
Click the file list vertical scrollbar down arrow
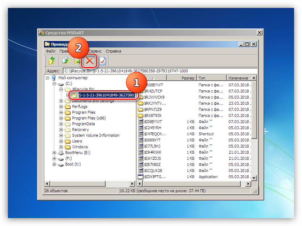[254, 178]
